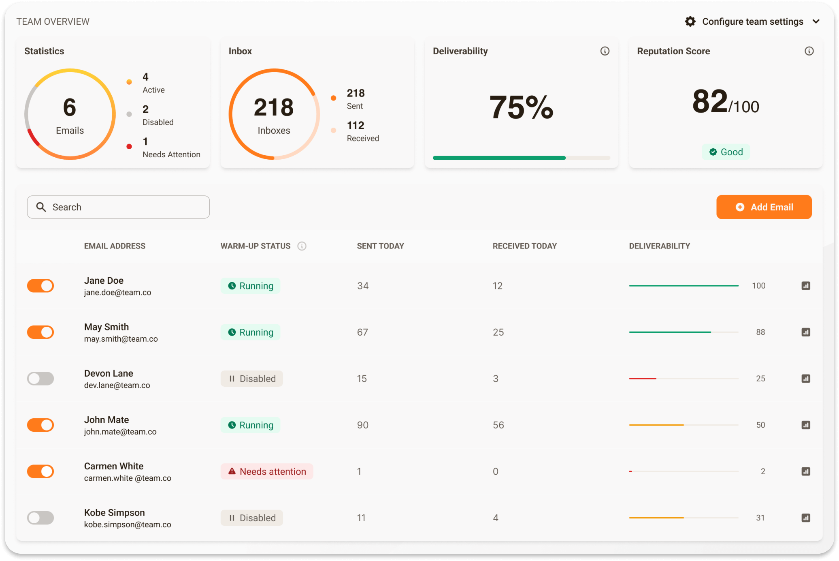Open Carmen White's stats chart icon
The width and height of the screenshot is (839, 561).
[806, 471]
